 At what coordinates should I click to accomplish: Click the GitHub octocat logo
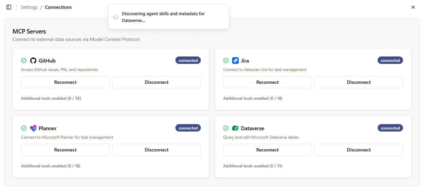point(33,61)
